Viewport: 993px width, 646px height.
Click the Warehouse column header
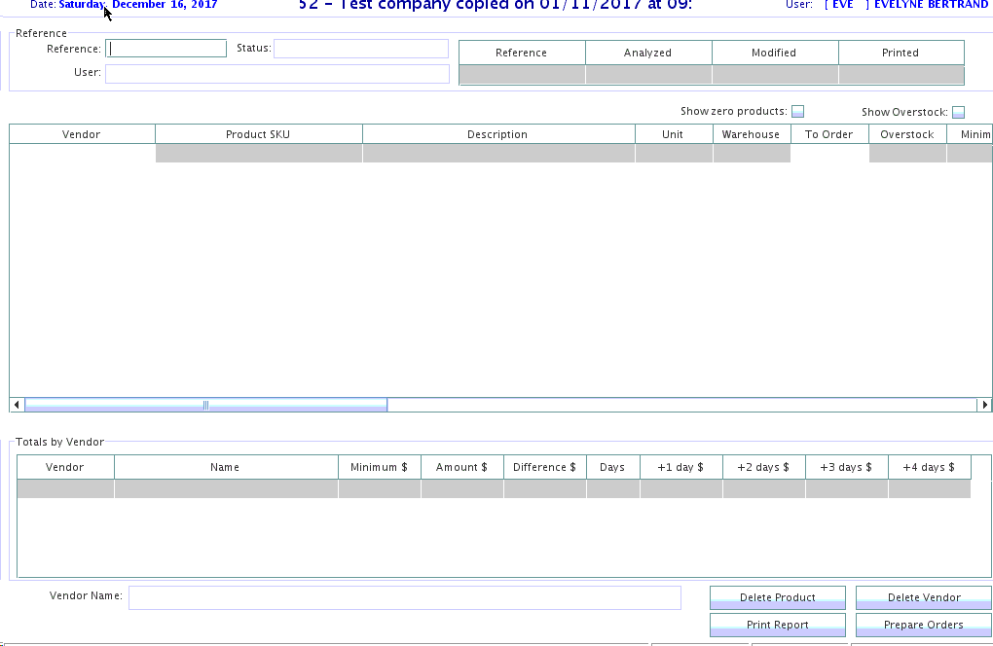[x=751, y=134]
